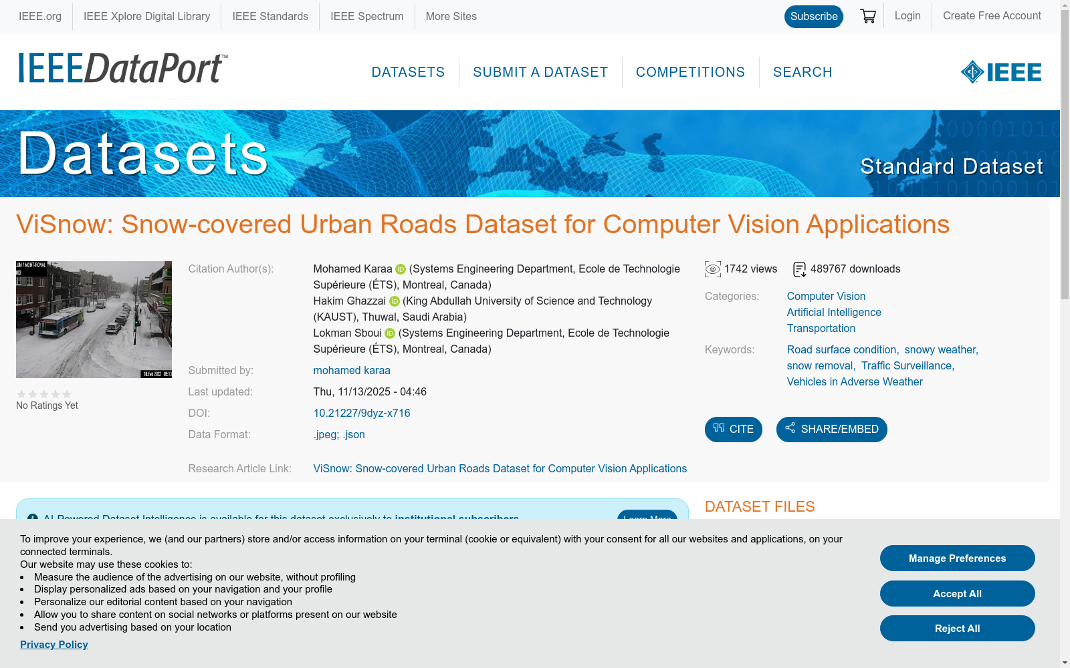Open the Privacy Policy link

tap(54, 645)
